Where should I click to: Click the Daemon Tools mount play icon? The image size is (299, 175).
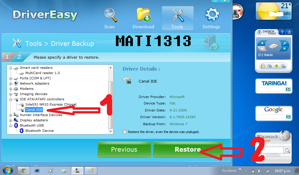[x=263, y=43]
